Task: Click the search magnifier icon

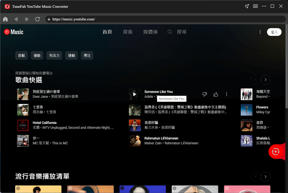Action: click(170, 32)
